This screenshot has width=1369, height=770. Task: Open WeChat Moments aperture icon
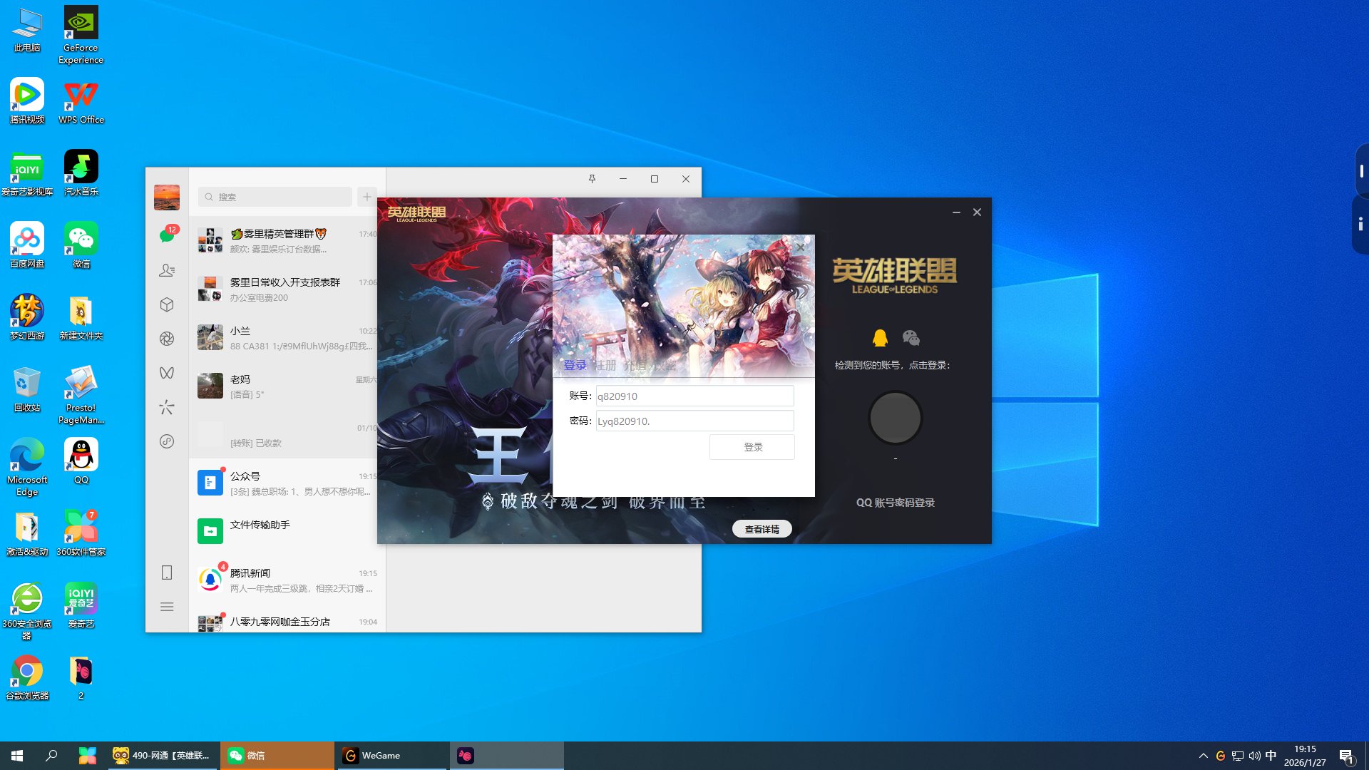[x=167, y=339]
